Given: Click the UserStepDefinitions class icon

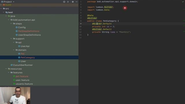Looking at the screenshot, I should (x=16, y=35).
